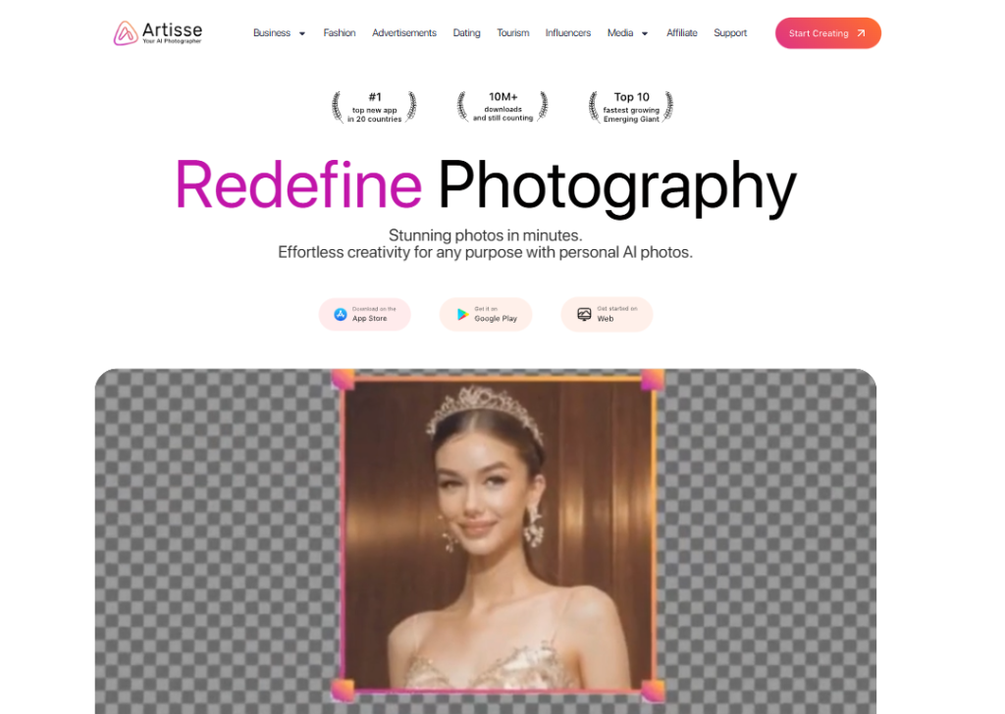Click the top-left orange crop handle
This screenshot has height=714, width=1005.
pos(343,379)
